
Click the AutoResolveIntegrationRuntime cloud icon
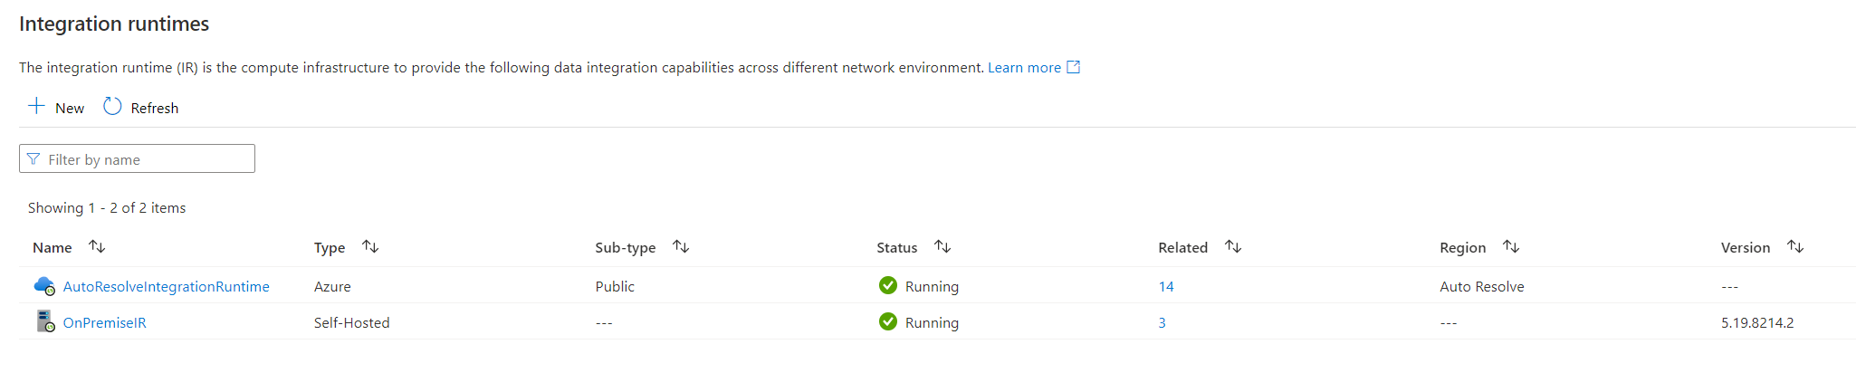[x=44, y=286]
